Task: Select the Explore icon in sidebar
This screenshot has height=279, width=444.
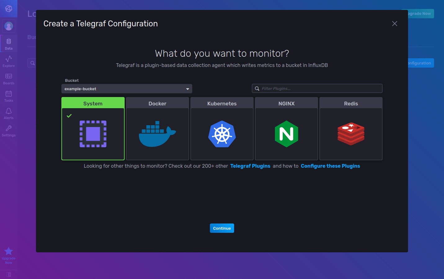Action: [x=9, y=61]
